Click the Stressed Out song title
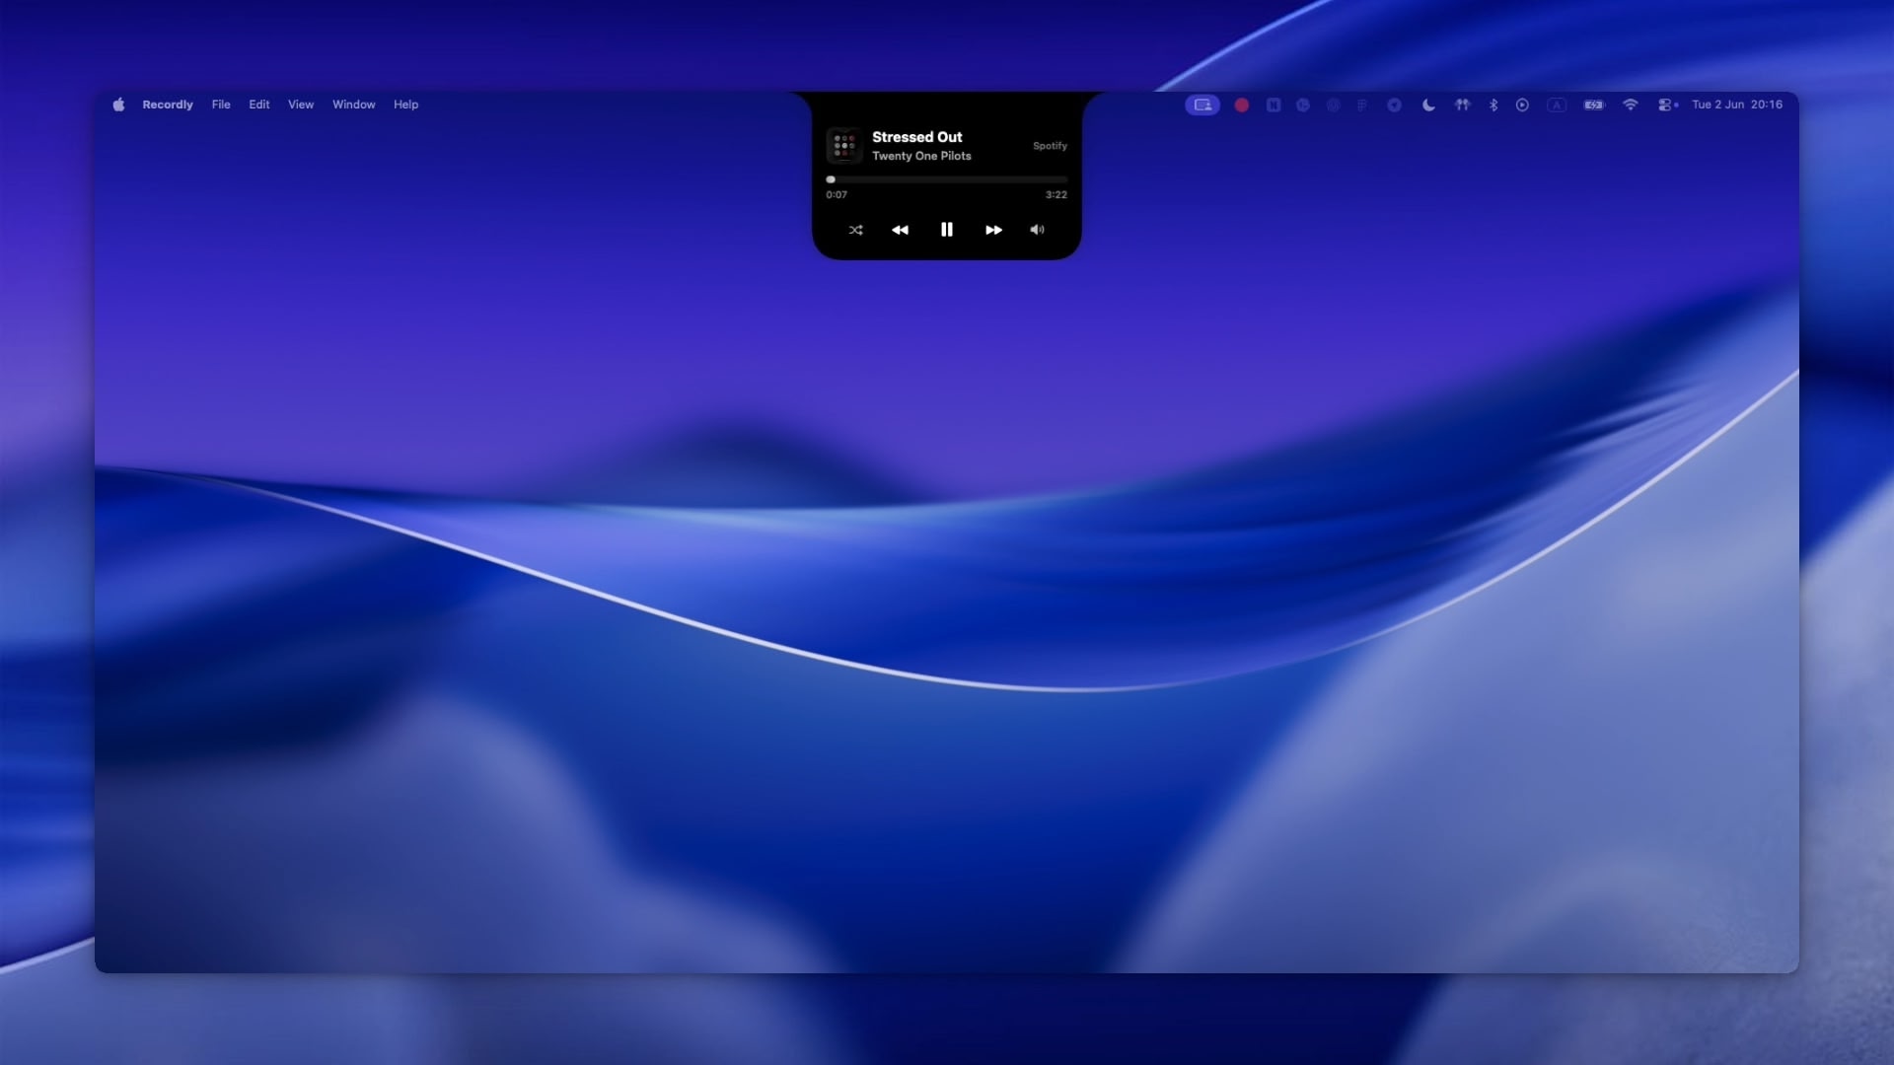 pyautogui.click(x=917, y=137)
